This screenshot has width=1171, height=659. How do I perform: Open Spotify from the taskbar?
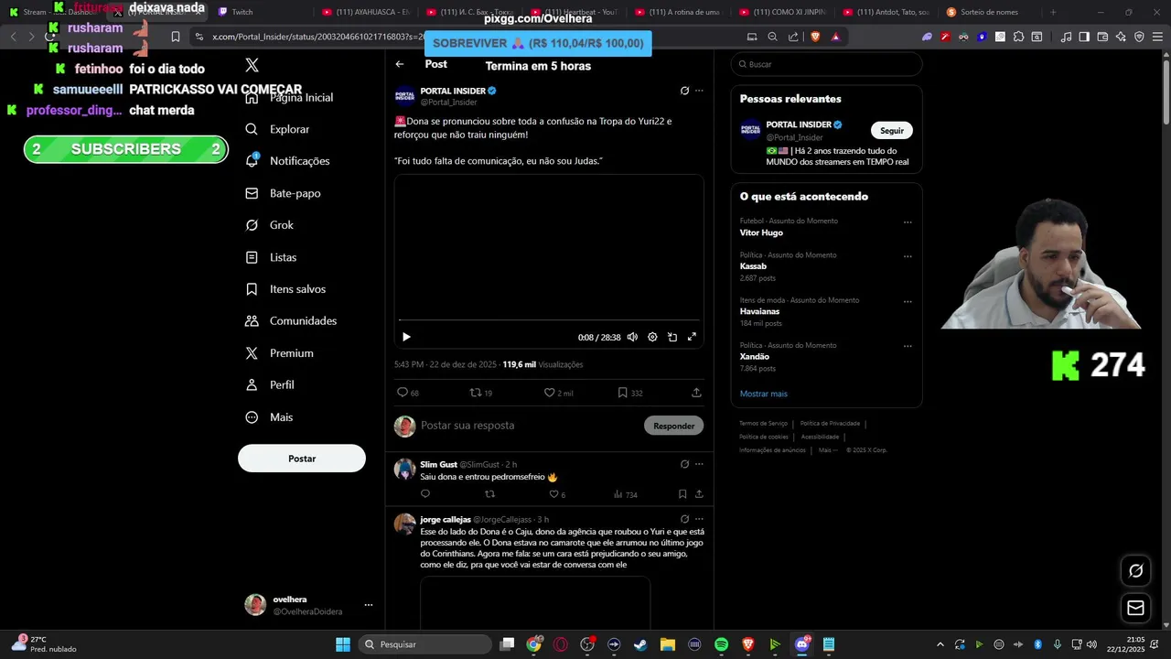click(x=721, y=644)
